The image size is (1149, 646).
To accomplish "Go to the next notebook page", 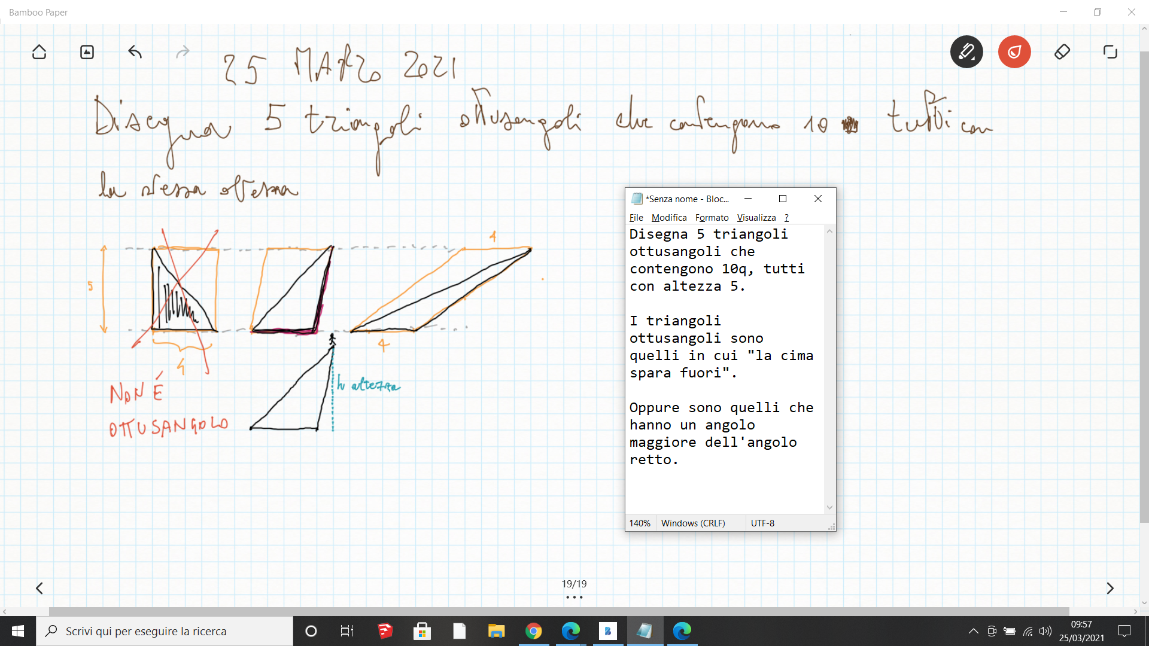I will click(x=1110, y=589).
